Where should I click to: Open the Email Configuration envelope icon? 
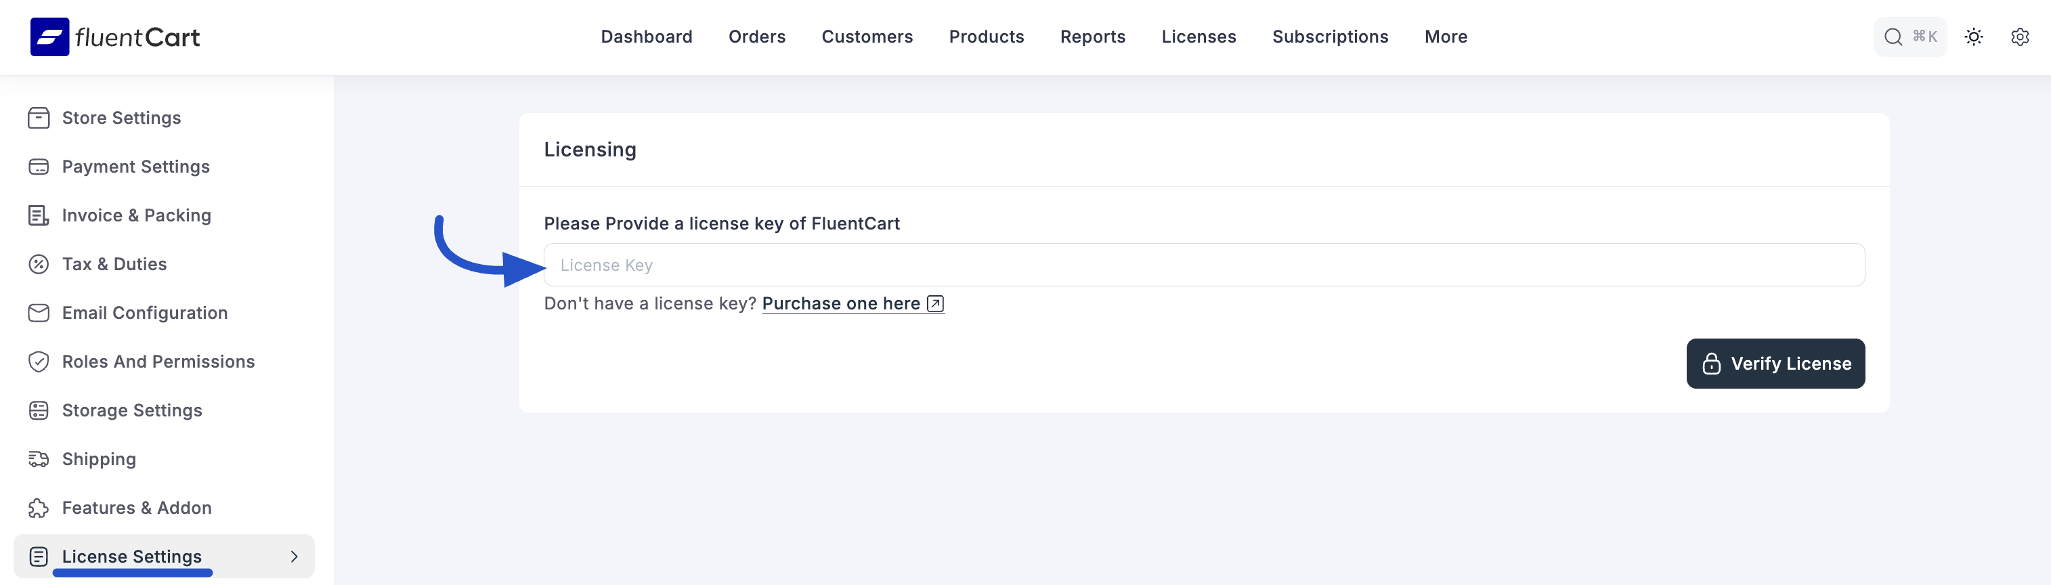pyautogui.click(x=39, y=312)
